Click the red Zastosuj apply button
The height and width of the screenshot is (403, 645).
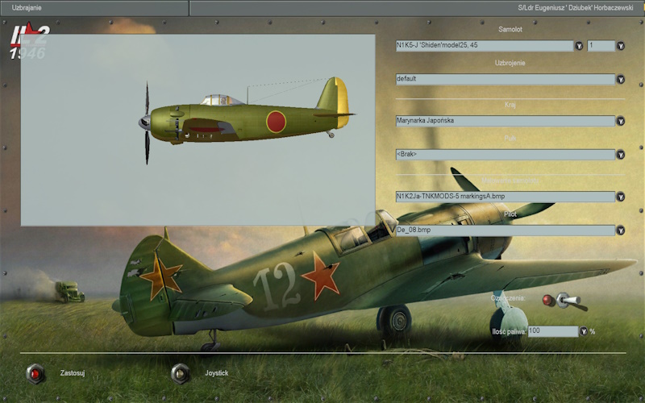point(35,374)
